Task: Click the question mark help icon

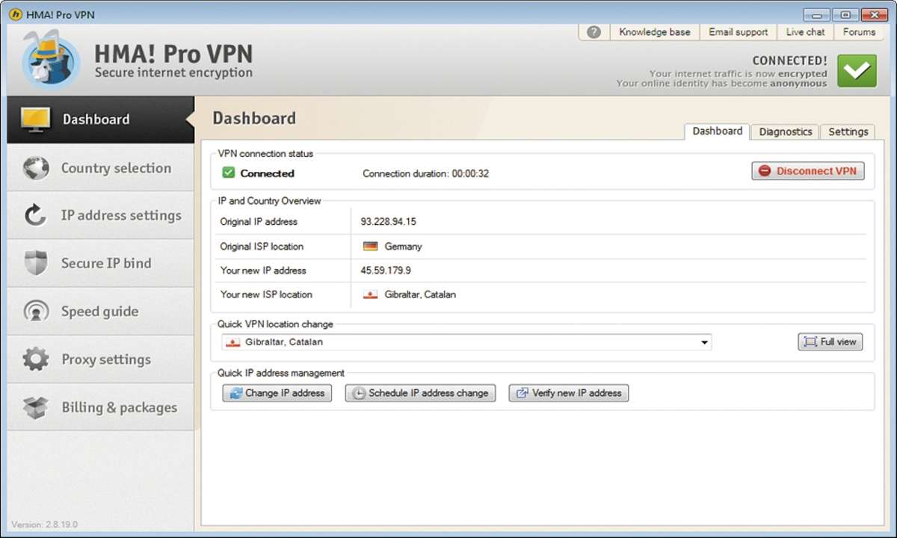Action: [x=594, y=32]
